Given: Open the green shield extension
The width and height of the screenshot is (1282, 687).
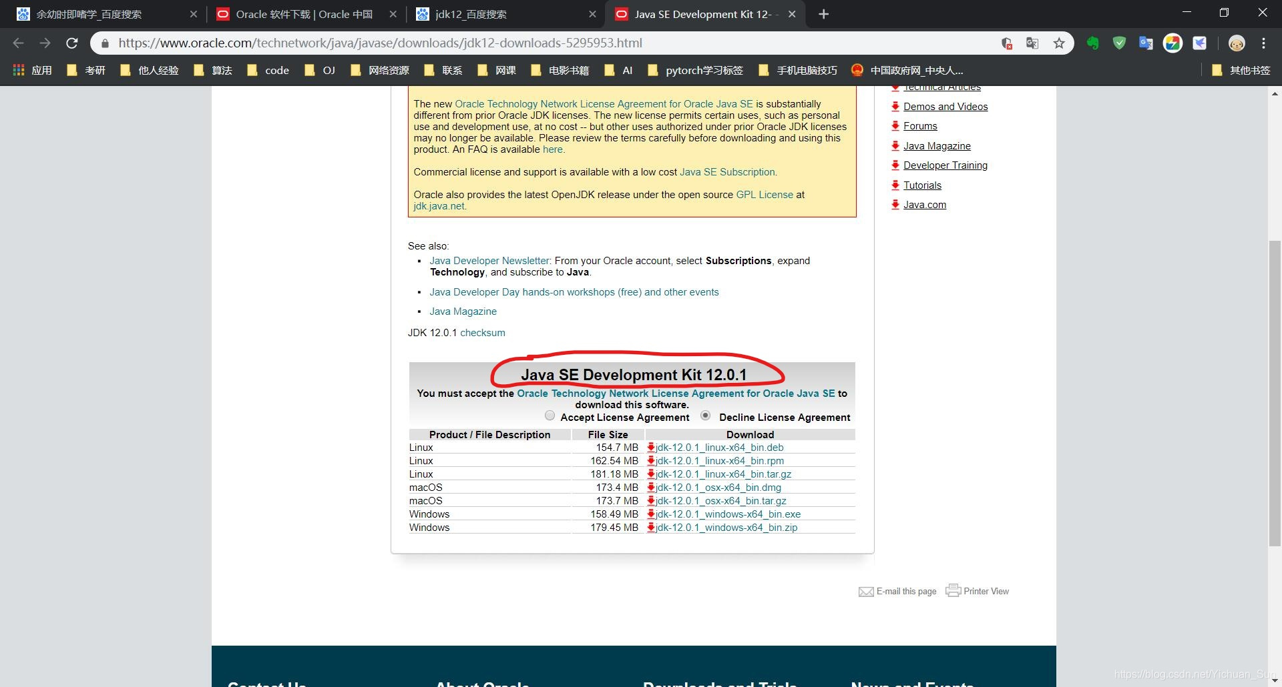Looking at the screenshot, I should click(1119, 43).
